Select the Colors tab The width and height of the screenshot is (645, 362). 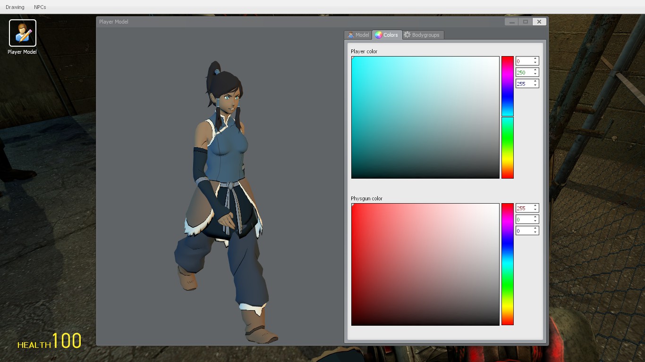[387, 35]
